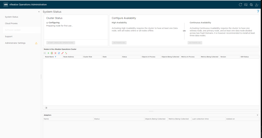Click vRealize Operations Administration title

pyautogui.click(x=28, y=5)
